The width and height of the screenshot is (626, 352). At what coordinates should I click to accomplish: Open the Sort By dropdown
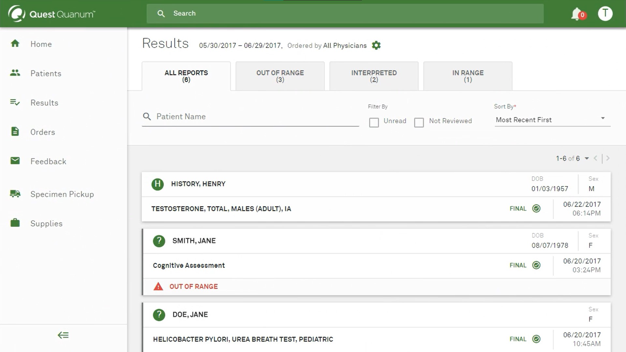pyautogui.click(x=553, y=120)
